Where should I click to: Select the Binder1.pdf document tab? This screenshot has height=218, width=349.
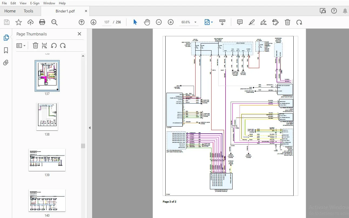coord(65,11)
